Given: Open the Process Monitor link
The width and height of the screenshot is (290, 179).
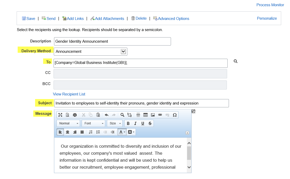Looking at the screenshot, I should (270, 5).
